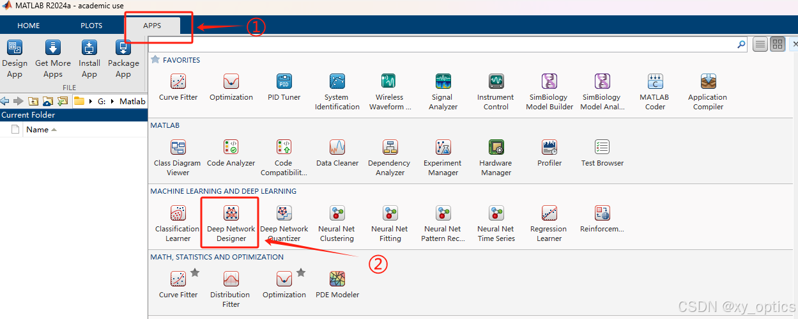Click the search magnifier icon

741,44
